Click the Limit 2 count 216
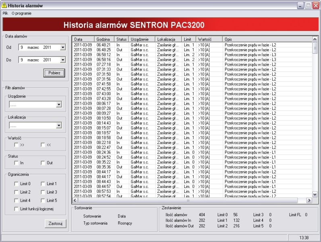 (236, 226)
